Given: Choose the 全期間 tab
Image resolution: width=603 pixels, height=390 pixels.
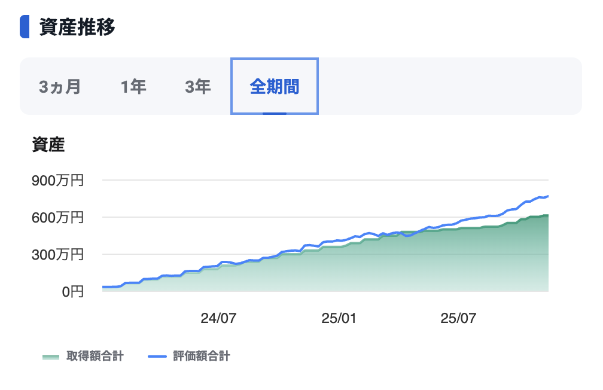Looking at the screenshot, I should (275, 87).
